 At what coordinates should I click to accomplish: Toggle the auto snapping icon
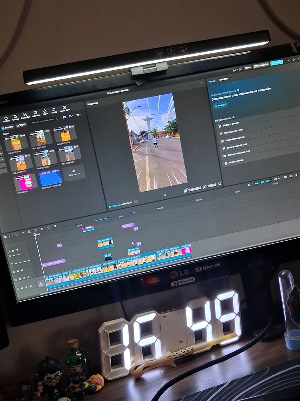[x=262, y=182]
